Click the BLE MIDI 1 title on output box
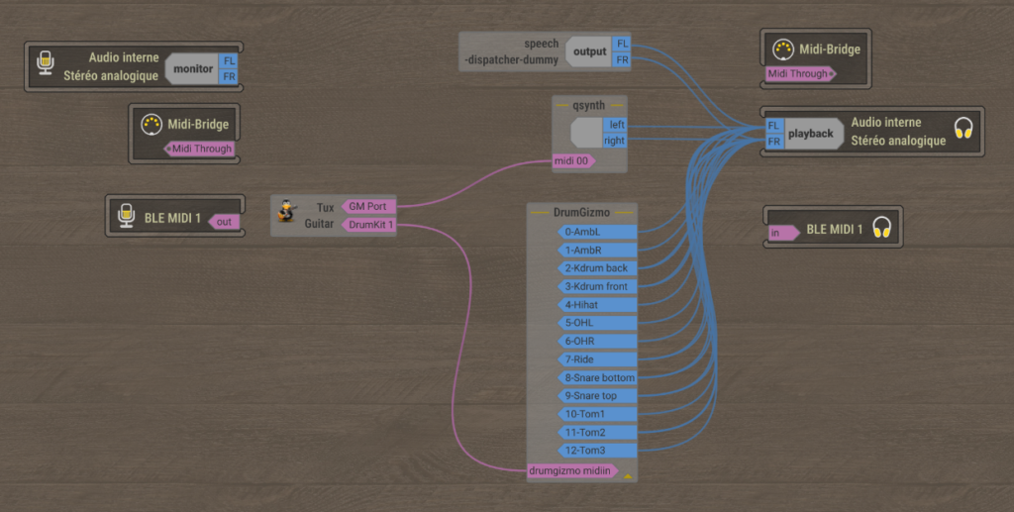This screenshot has width=1014, height=512. pos(172,219)
